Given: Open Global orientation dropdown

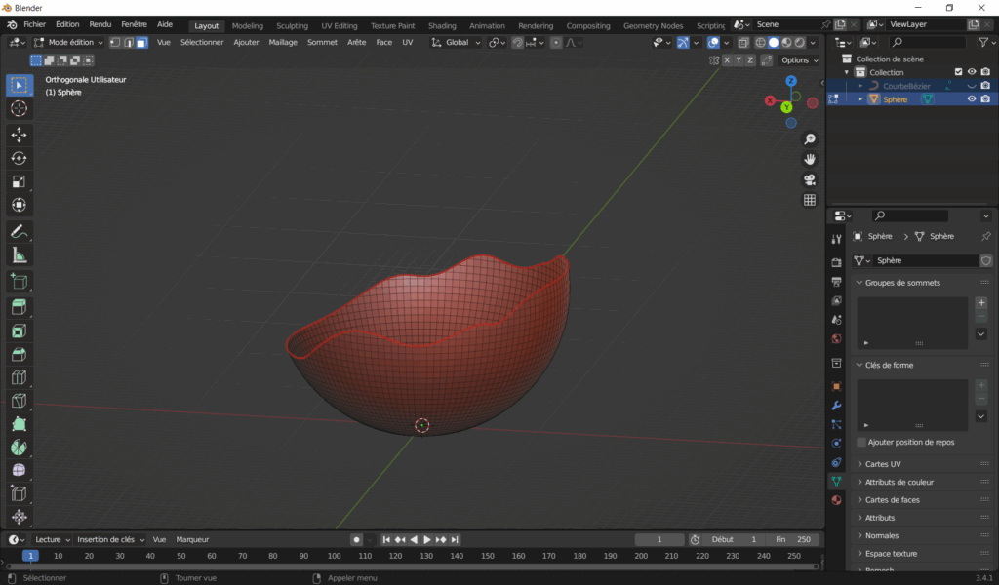Looking at the screenshot, I should (x=457, y=43).
